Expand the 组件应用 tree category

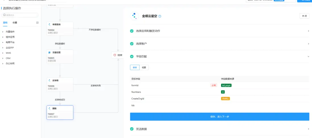(3, 37)
